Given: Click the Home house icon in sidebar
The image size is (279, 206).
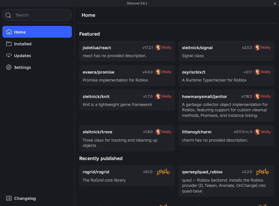Looking at the screenshot, I should pos(9,32).
